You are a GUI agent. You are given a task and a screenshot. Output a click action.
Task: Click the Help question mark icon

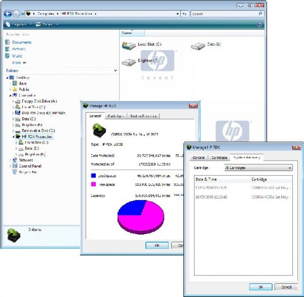click(259, 24)
